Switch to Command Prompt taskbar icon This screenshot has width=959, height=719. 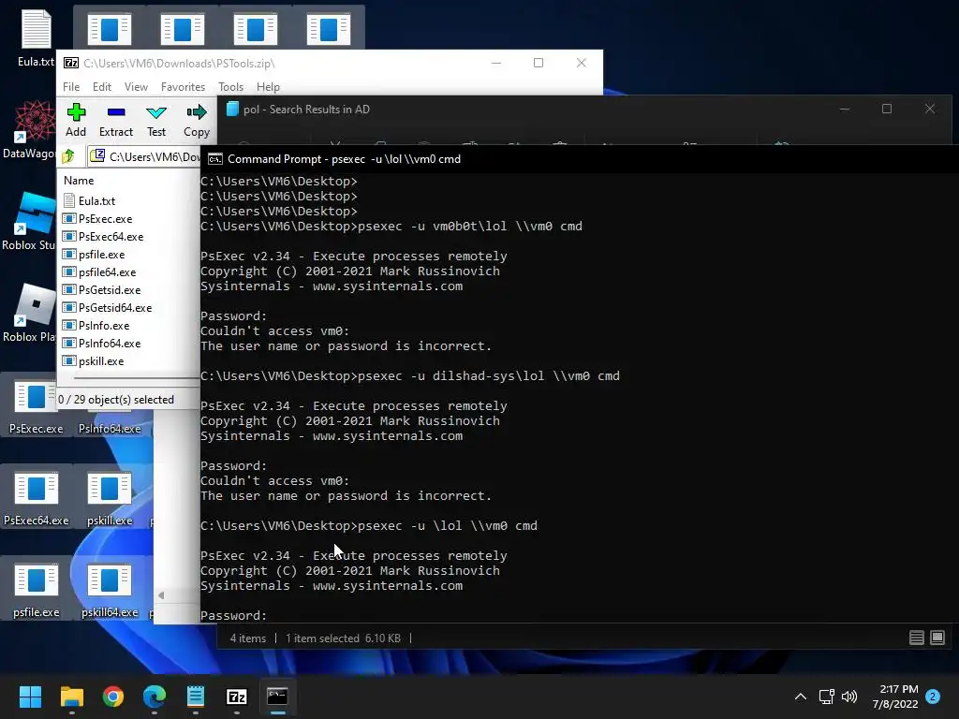point(277,697)
